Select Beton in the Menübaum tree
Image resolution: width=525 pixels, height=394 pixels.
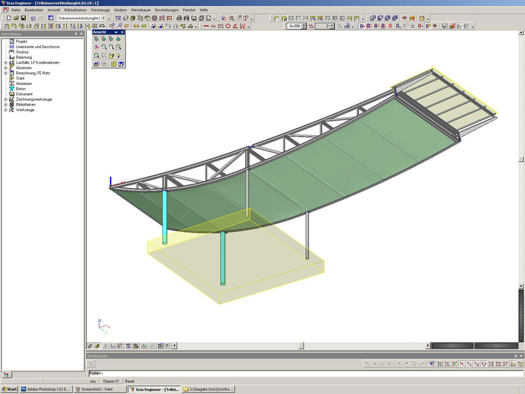point(21,89)
